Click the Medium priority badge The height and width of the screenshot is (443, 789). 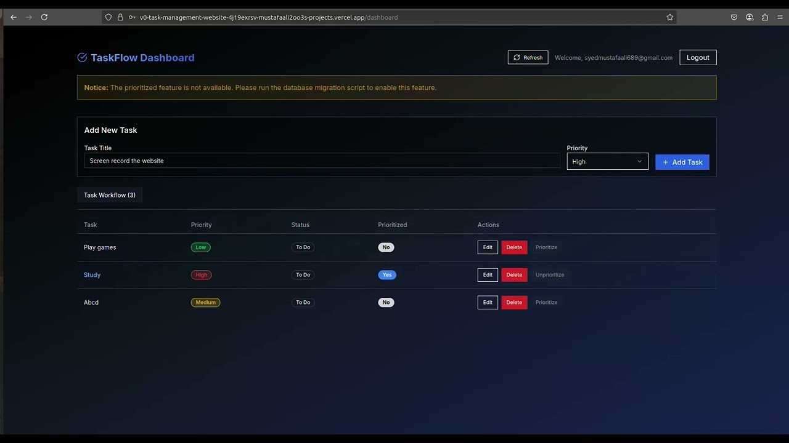click(x=206, y=302)
